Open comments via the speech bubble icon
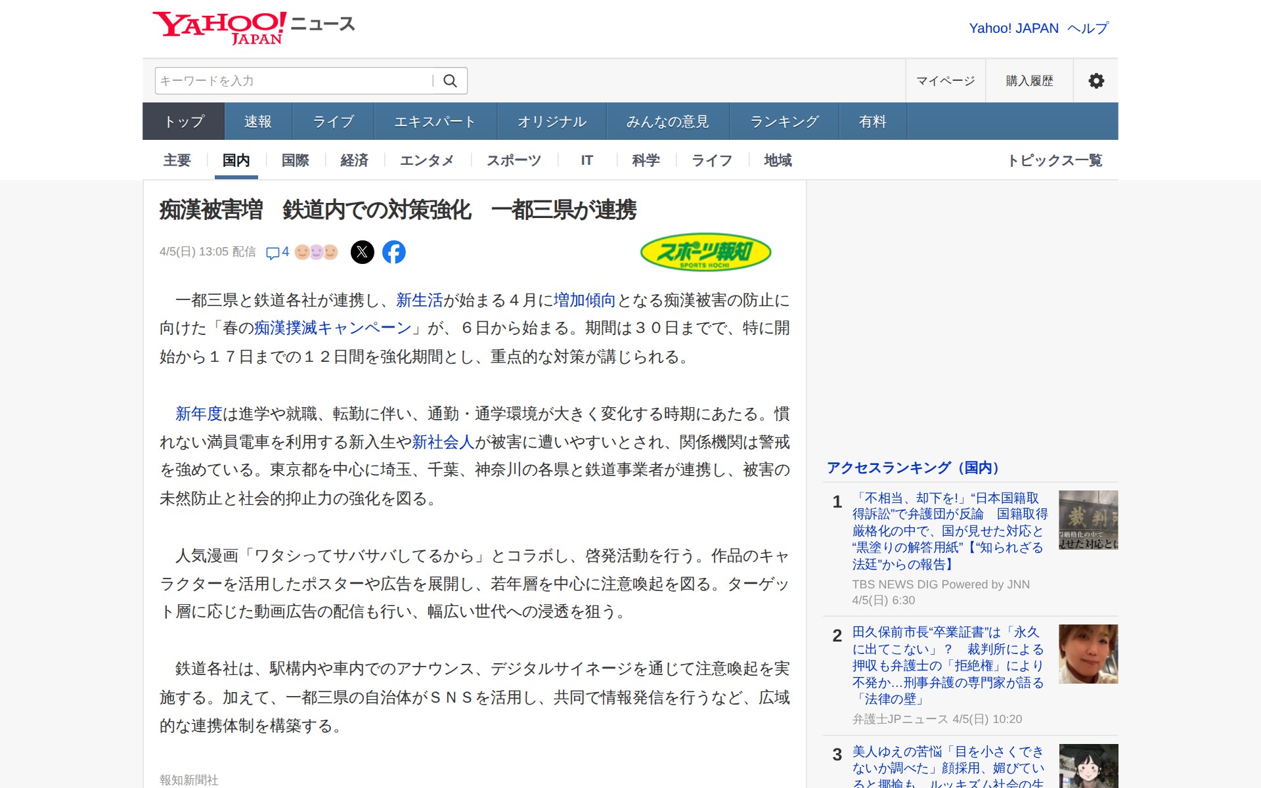This screenshot has width=1261, height=788. tap(273, 252)
